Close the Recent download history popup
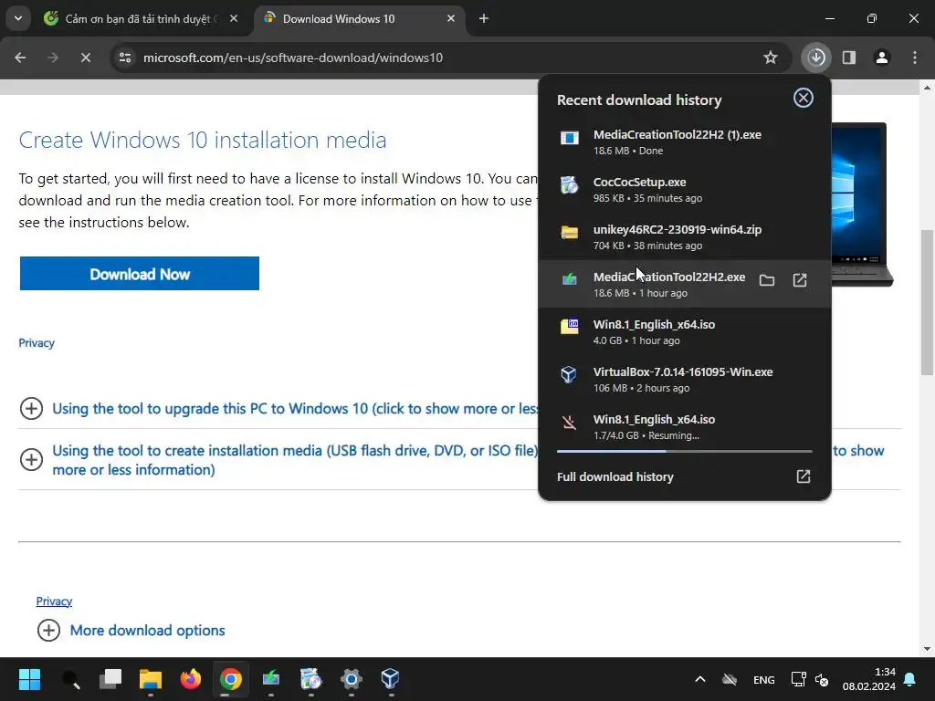Screen dimensions: 935x701 tap(804, 98)
